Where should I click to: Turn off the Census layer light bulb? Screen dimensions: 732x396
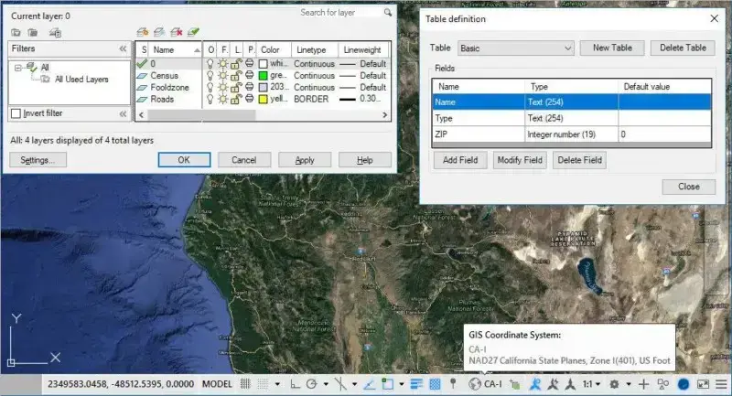coord(211,76)
